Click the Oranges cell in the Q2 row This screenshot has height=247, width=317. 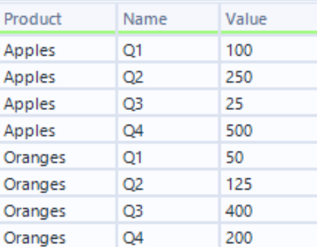58,184
